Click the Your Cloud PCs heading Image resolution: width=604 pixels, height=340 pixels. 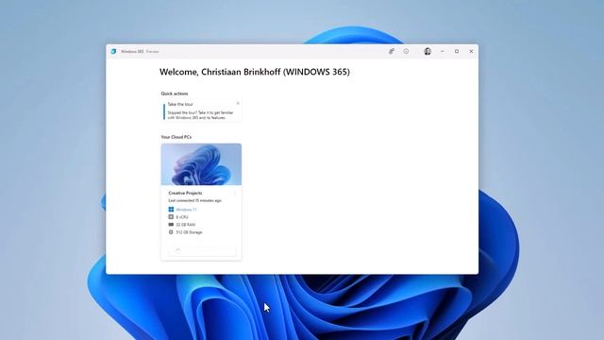click(x=176, y=137)
